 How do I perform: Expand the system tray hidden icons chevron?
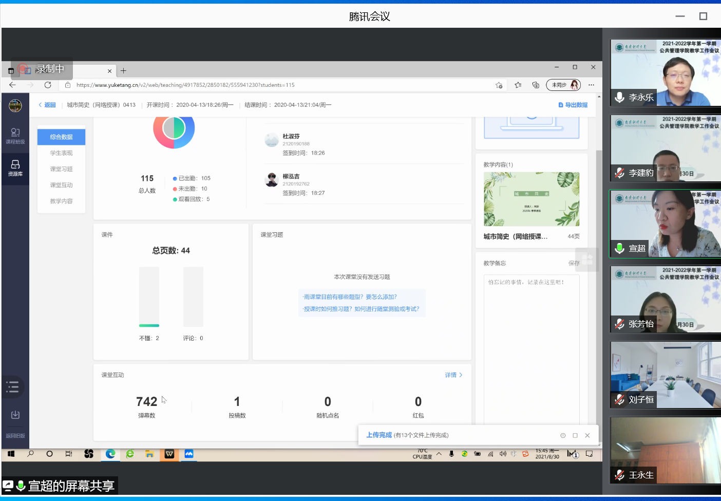(x=439, y=454)
